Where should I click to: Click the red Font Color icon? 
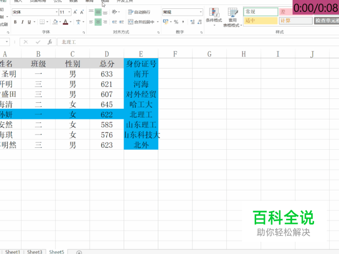pyautogui.click(x=66, y=22)
